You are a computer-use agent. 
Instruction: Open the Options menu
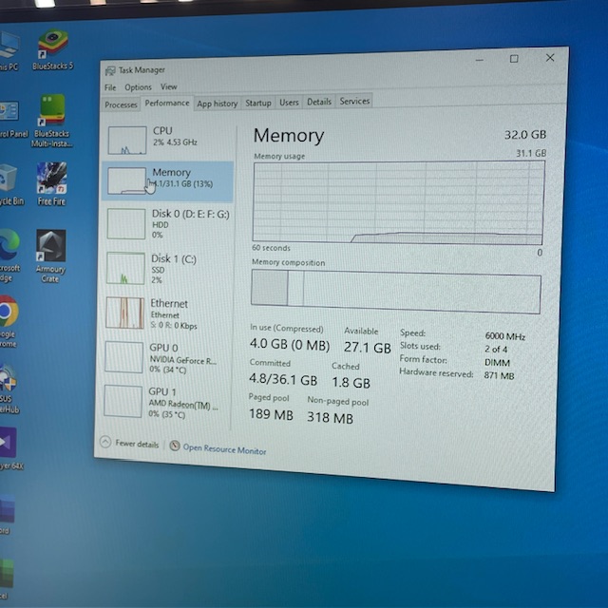138,87
